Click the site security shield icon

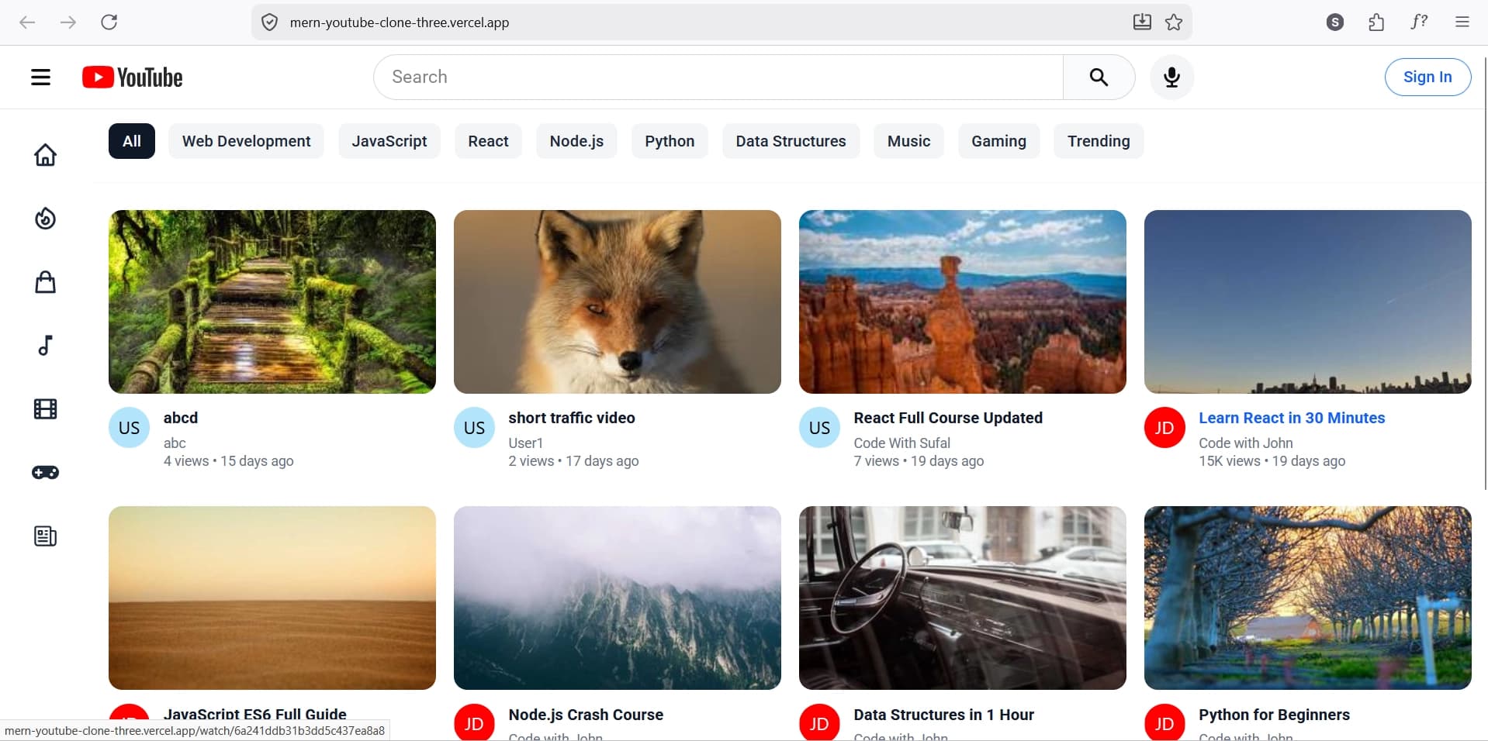pyautogui.click(x=269, y=22)
